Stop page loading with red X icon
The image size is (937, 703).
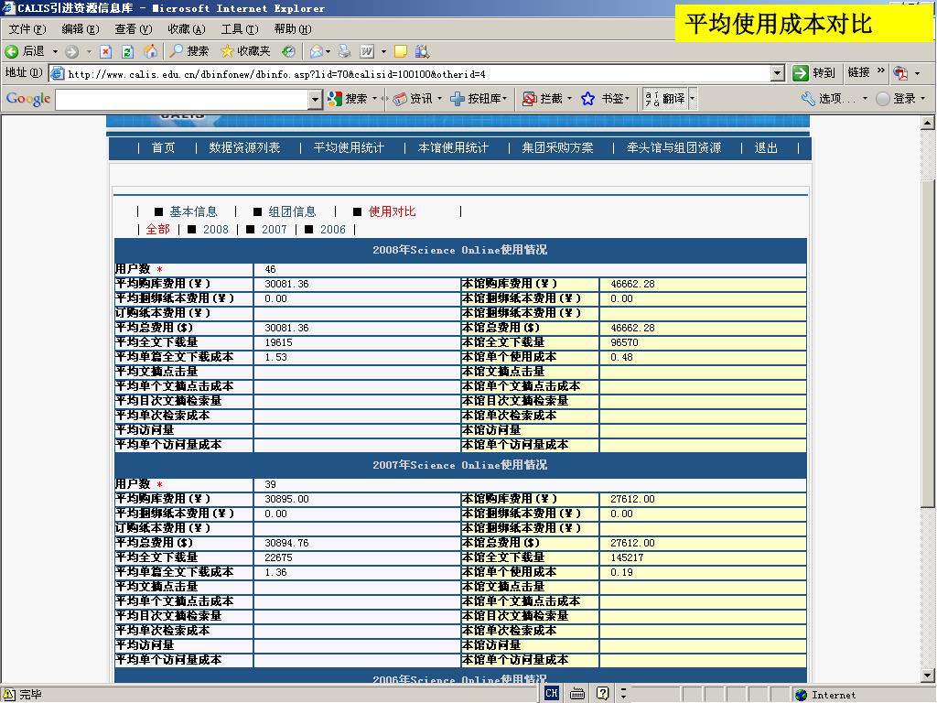tap(106, 52)
